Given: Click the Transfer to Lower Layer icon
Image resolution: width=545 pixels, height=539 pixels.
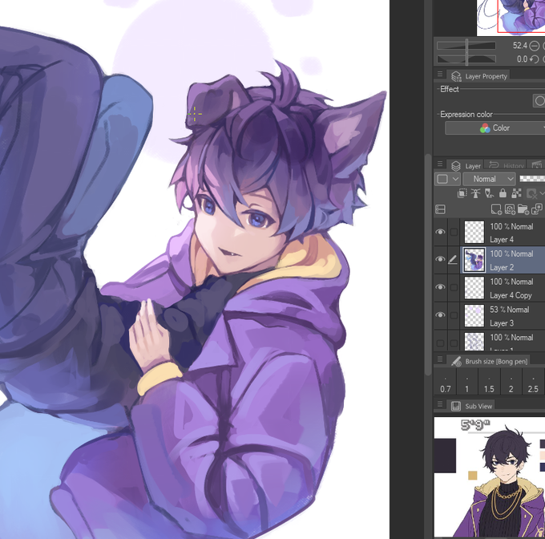Looking at the screenshot, I should (537, 209).
